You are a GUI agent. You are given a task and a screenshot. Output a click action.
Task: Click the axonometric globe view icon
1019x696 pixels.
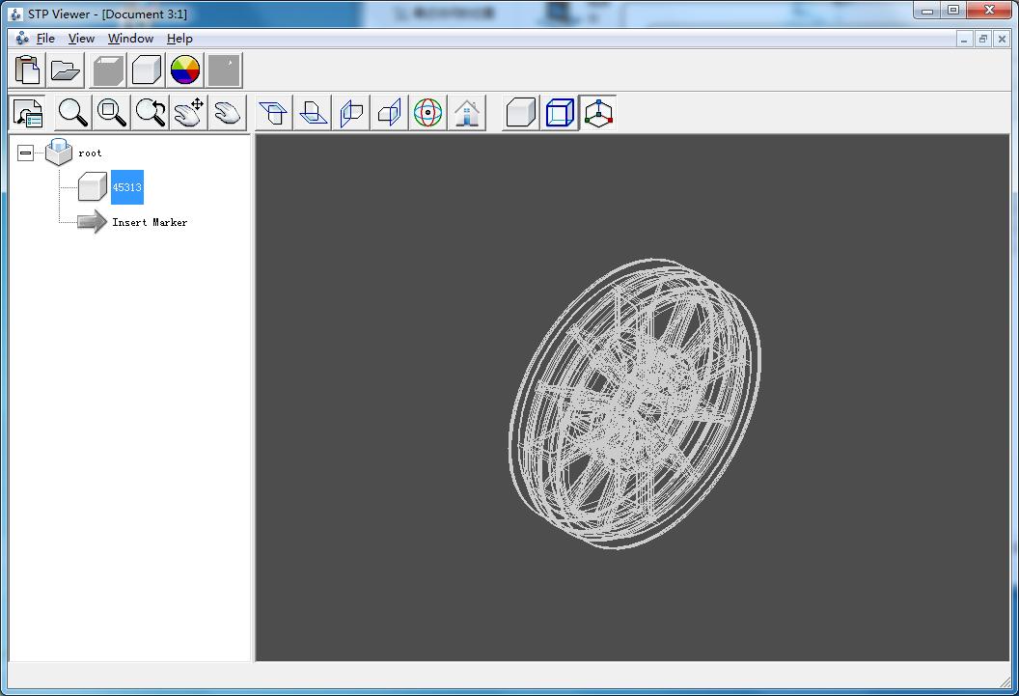tap(427, 112)
